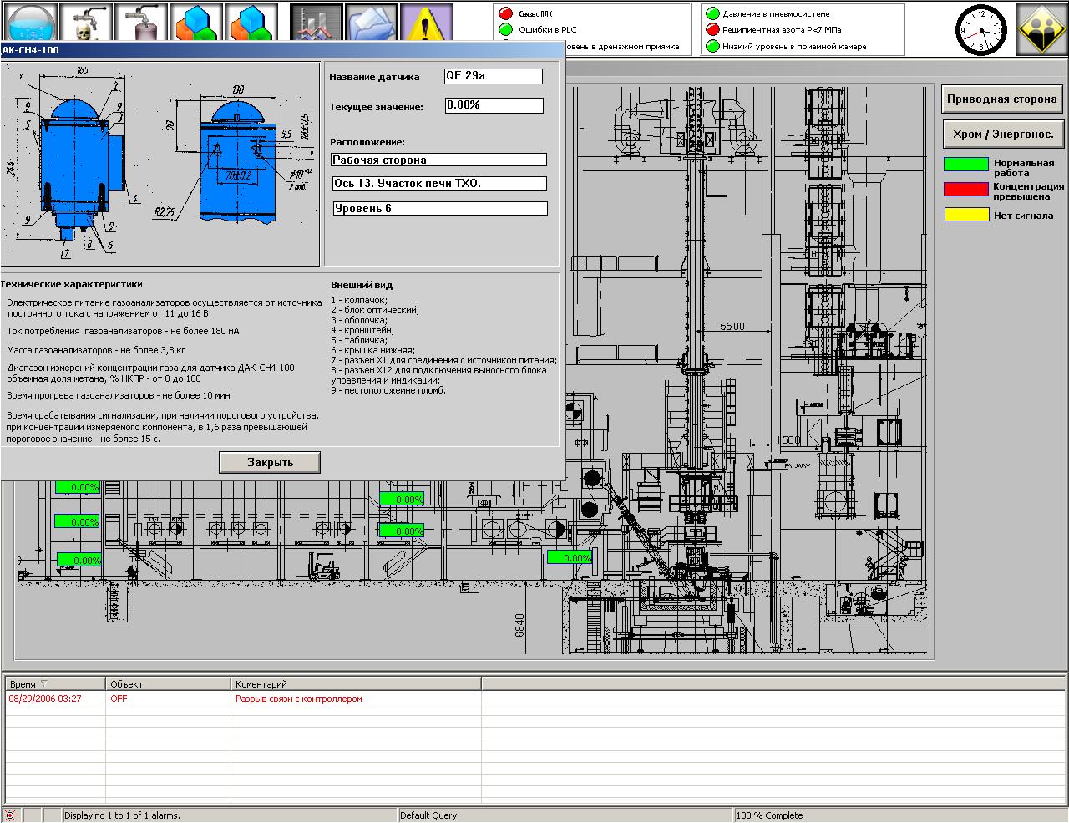Select the Разрыв связи с контроллером alarm row
The image size is (1069, 823).
pyautogui.click(x=298, y=699)
